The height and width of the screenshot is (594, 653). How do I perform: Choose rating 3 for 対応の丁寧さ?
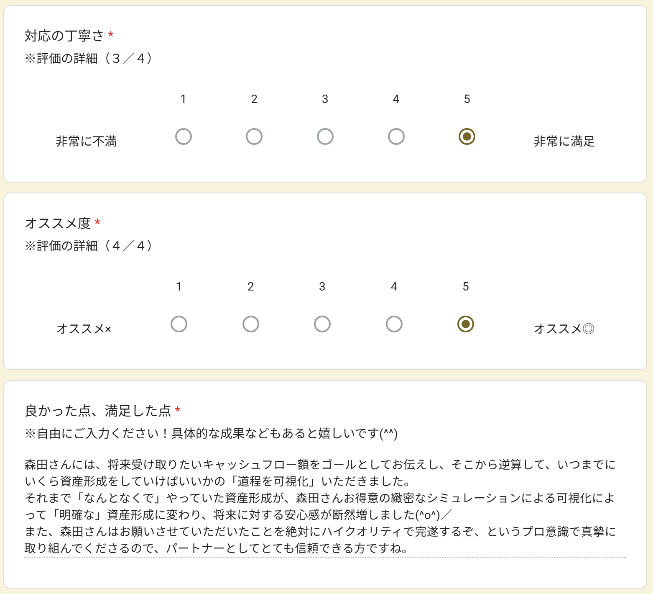325,136
